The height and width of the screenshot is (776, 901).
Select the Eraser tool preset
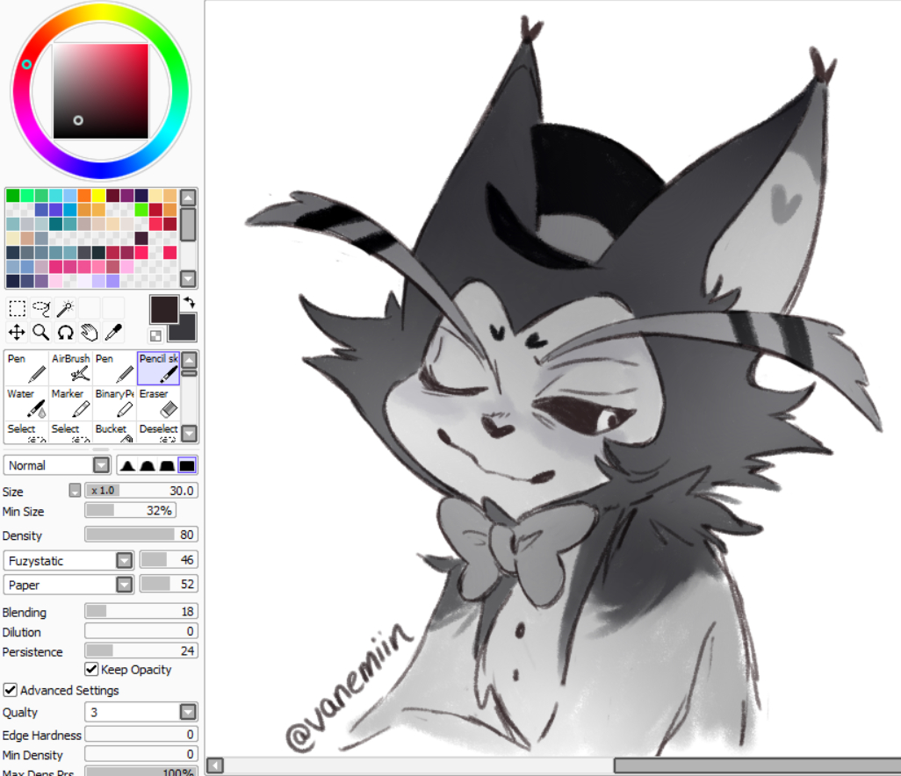[x=158, y=403]
